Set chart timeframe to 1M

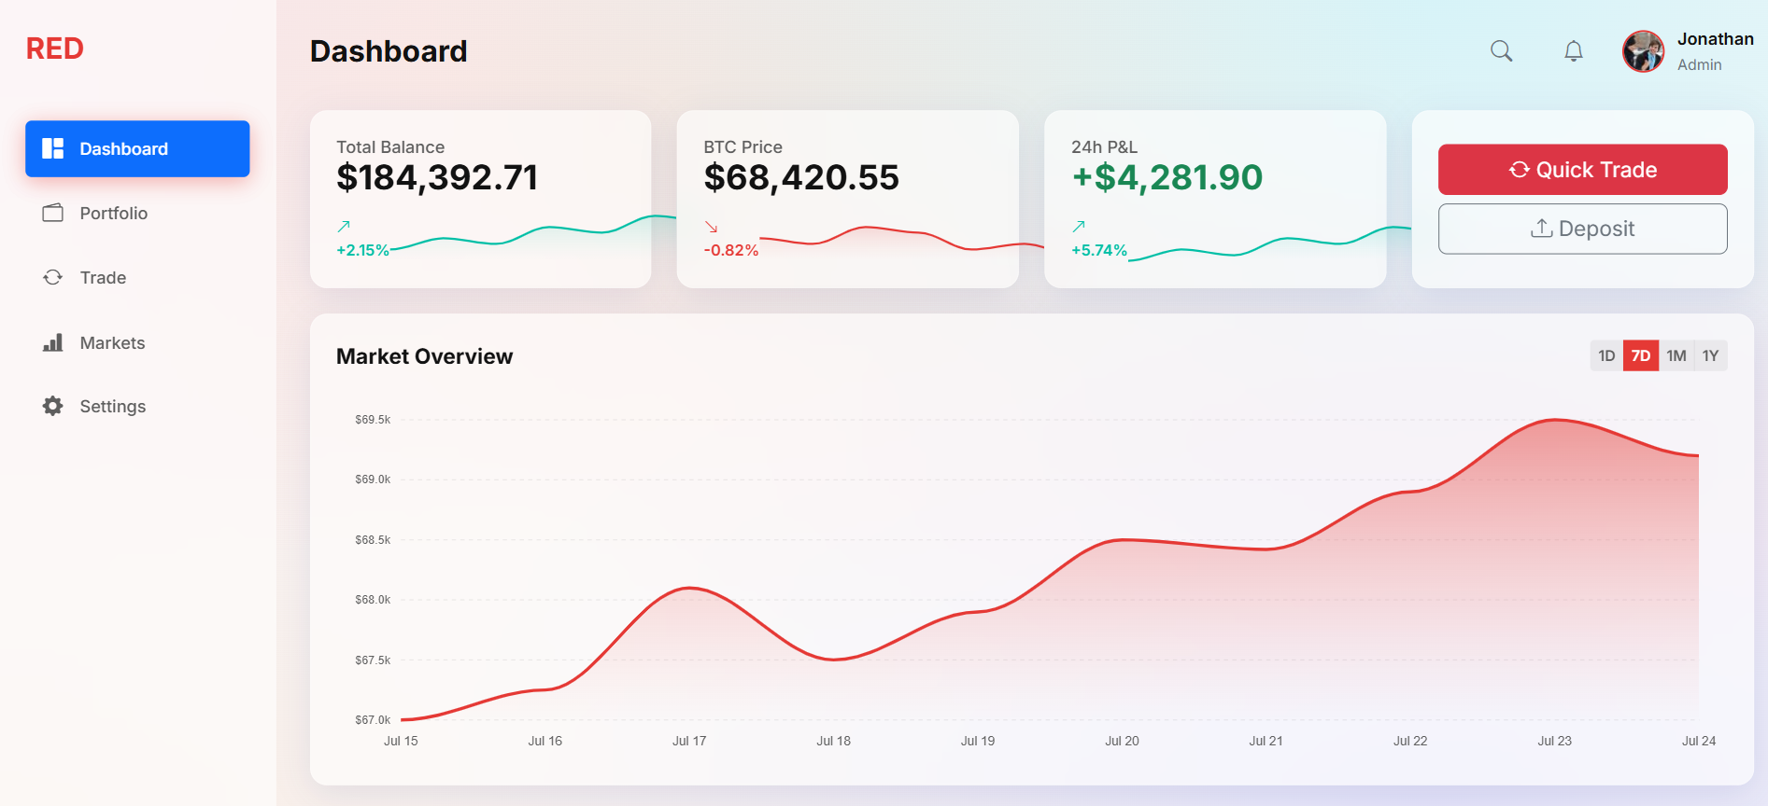(1676, 355)
